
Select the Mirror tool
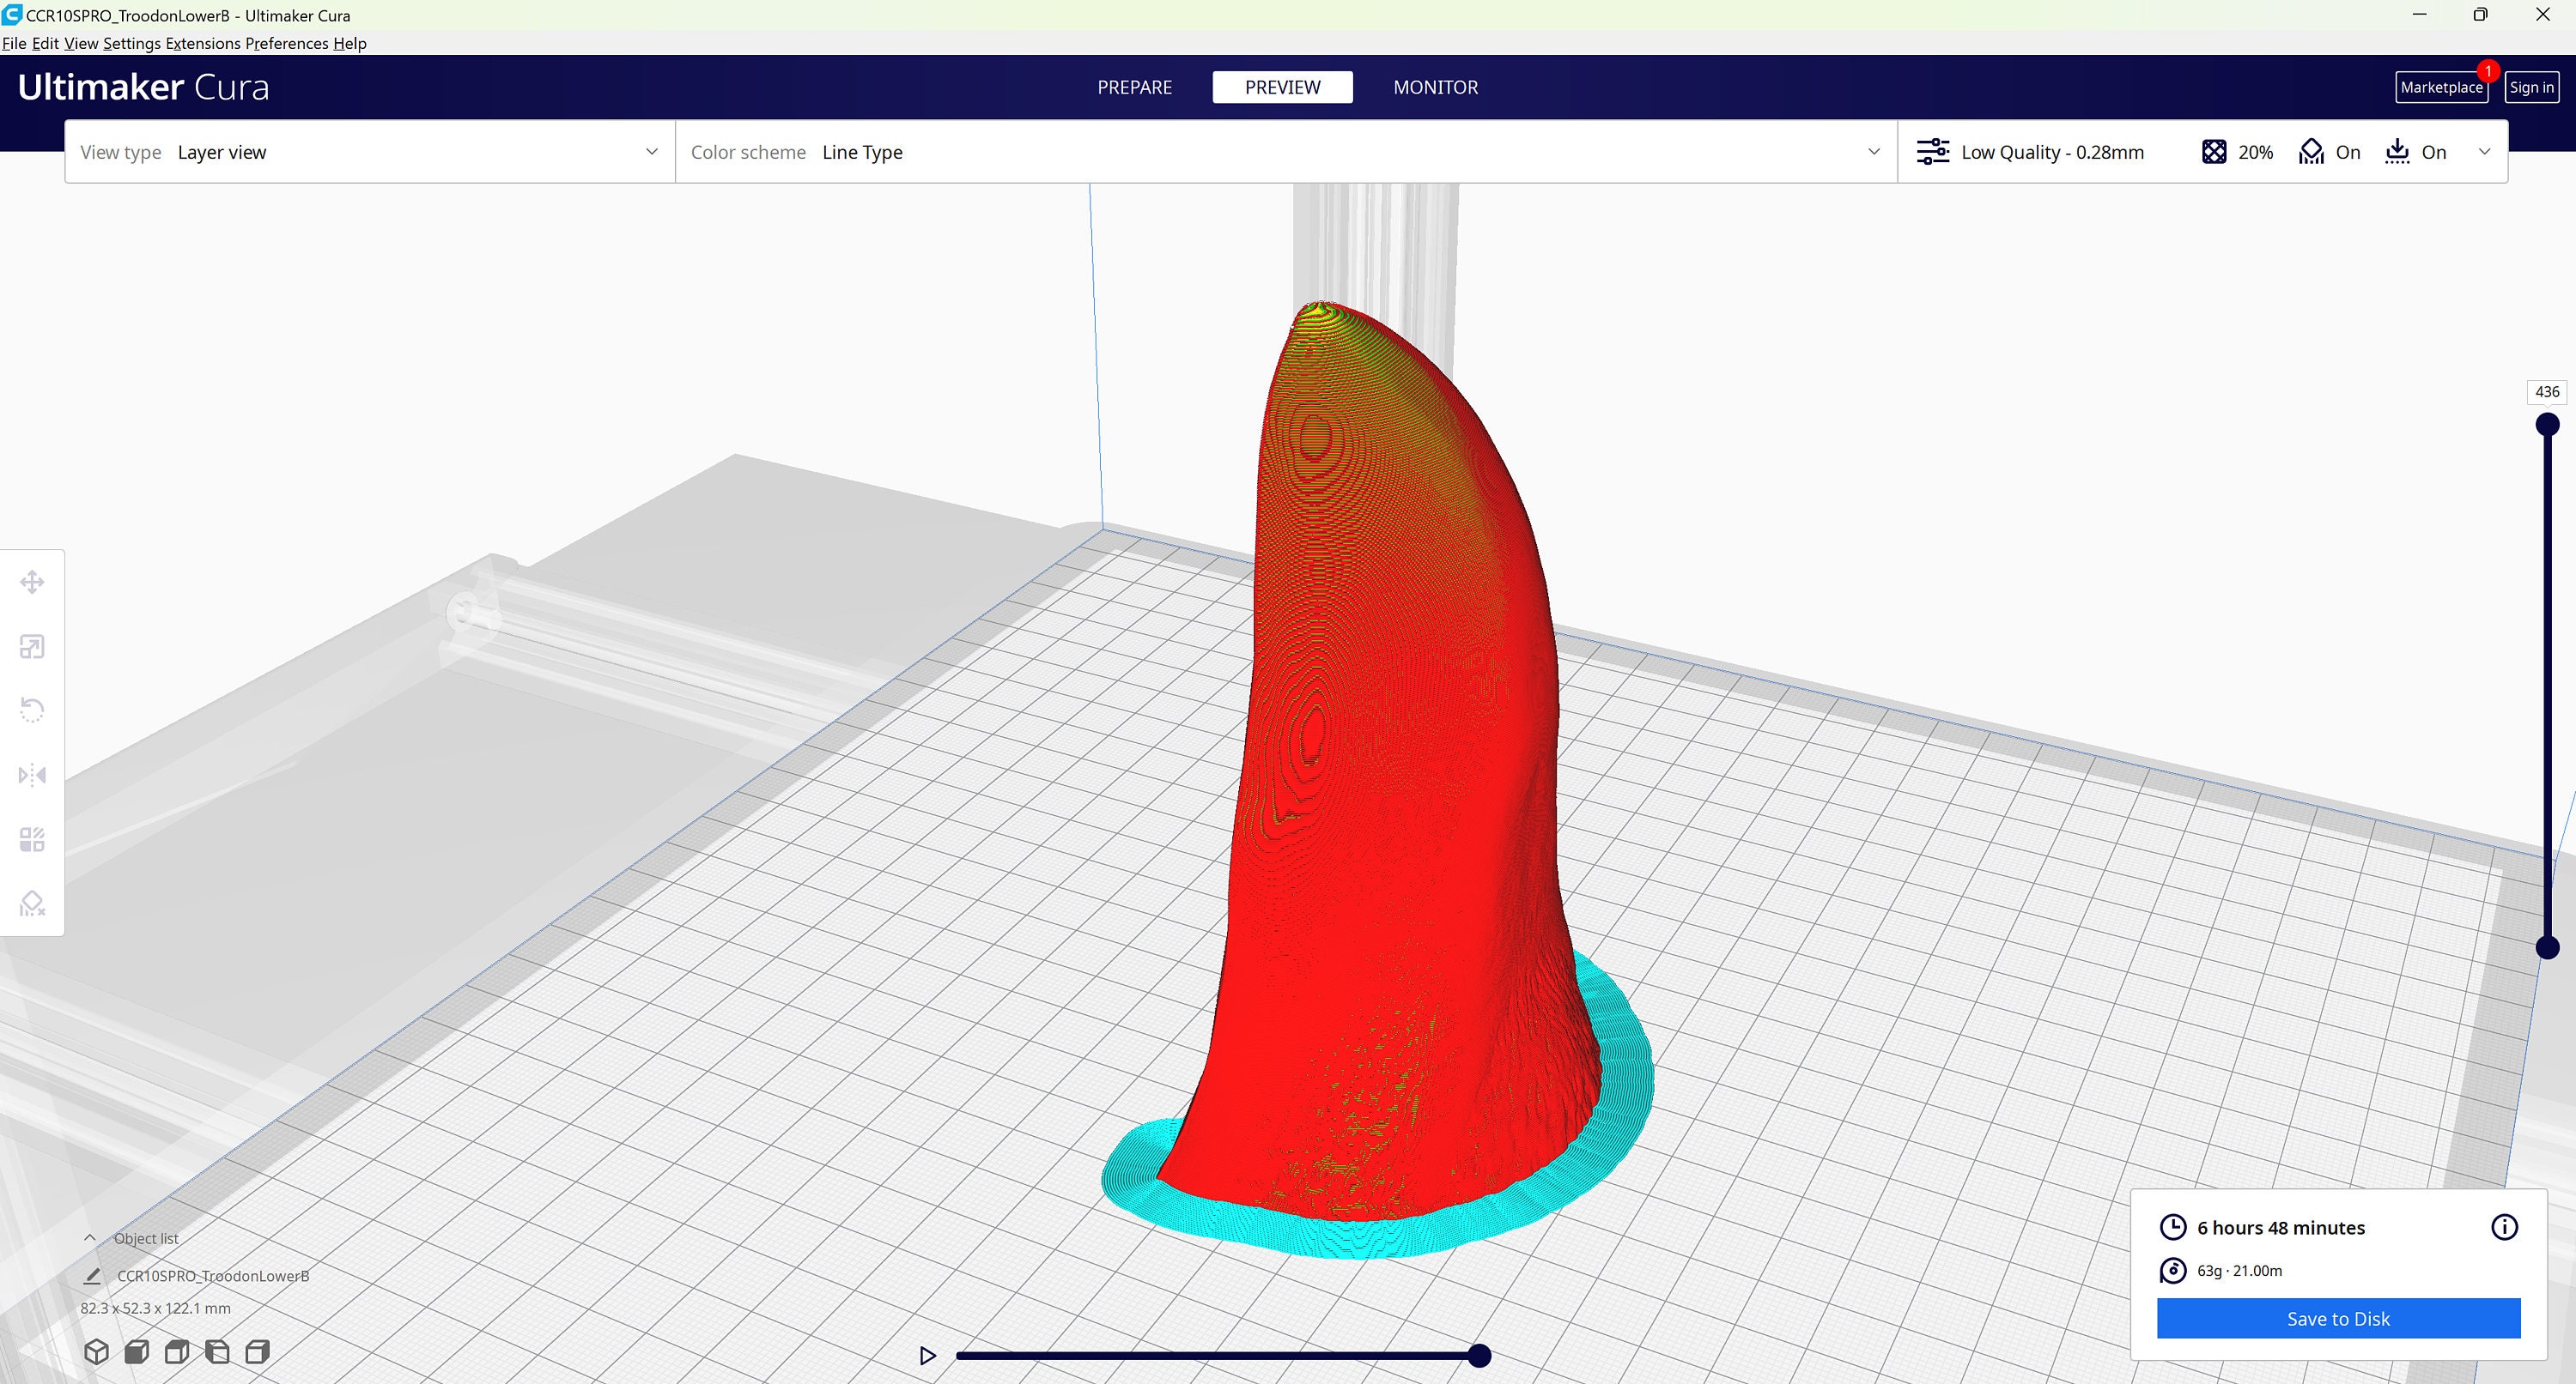coord(32,775)
